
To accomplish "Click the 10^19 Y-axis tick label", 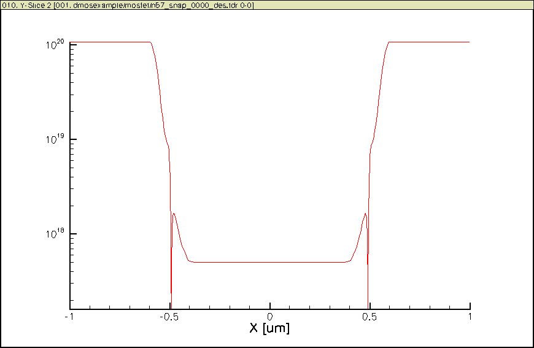I will pos(55,139).
